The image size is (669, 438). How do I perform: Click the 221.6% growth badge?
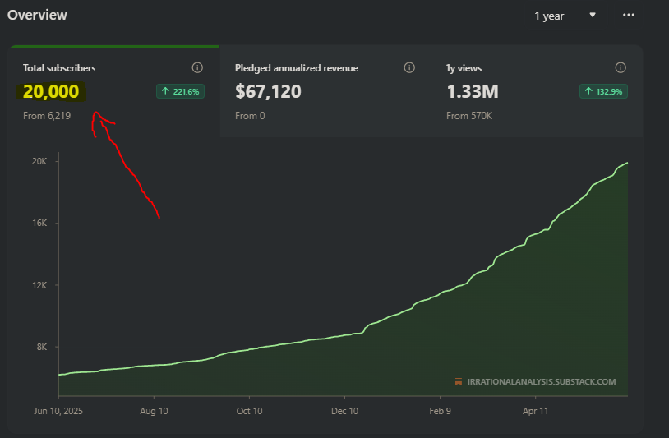pyautogui.click(x=180, y=91)
